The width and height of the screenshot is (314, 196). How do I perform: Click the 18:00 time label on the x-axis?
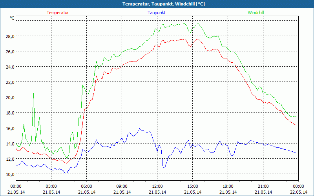[x=228, y=187]
